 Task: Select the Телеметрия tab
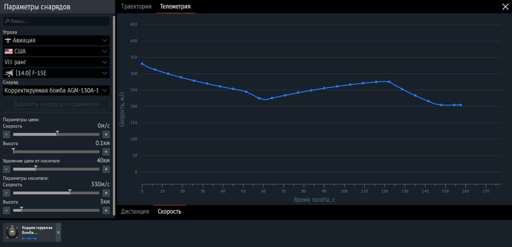pos(175,7)
